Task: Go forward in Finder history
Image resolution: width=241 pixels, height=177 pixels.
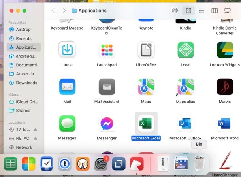Action: [64, 11]
